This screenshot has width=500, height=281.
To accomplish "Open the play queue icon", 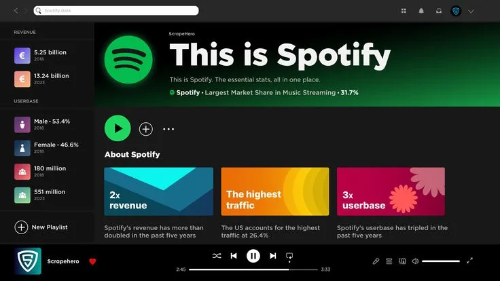I will point(389,261).
